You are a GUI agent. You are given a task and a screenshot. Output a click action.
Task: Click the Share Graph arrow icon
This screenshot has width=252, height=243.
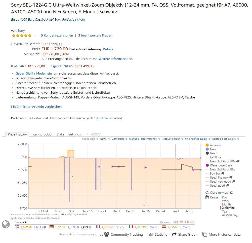pyautogui.click(x=174, y=234)
